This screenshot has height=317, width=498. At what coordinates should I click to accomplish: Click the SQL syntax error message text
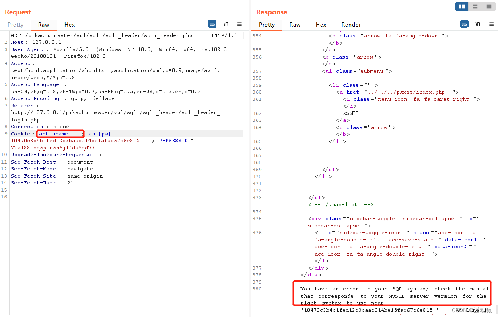pyautogui.click(x=394, y=299)
